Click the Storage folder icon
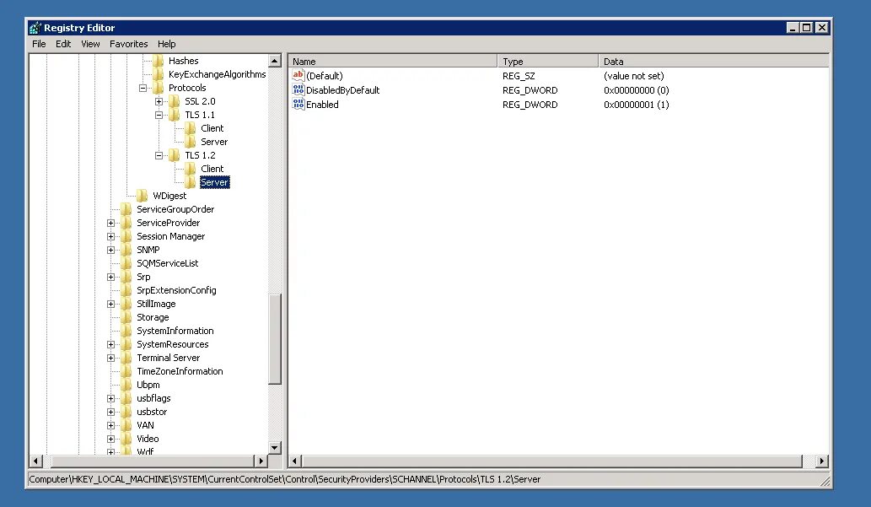 126,317
